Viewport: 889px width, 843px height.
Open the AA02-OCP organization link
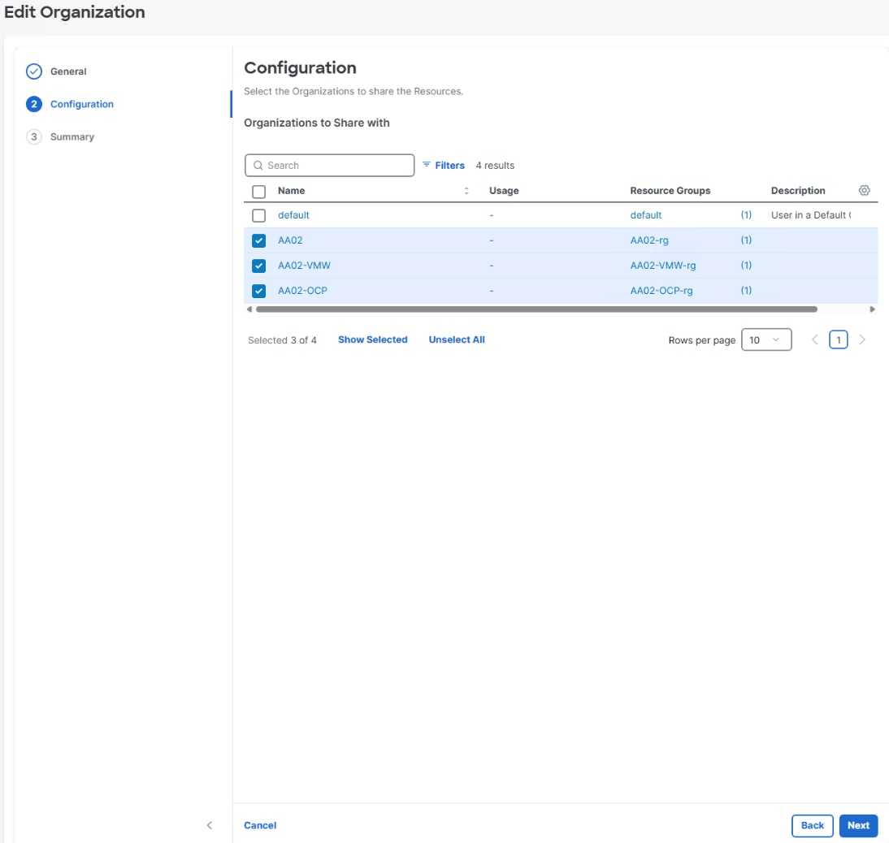click(x=302, y=291)
